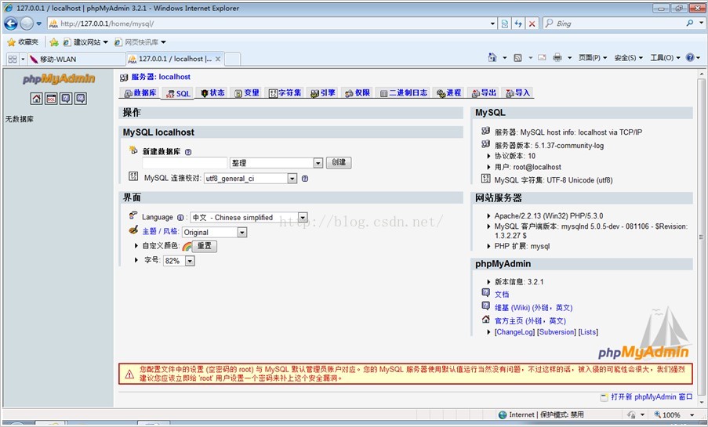Image resolution: width=708 pixels, height=427 pixels.
Task: Open the 页面(P) menu
Action: 593,58
